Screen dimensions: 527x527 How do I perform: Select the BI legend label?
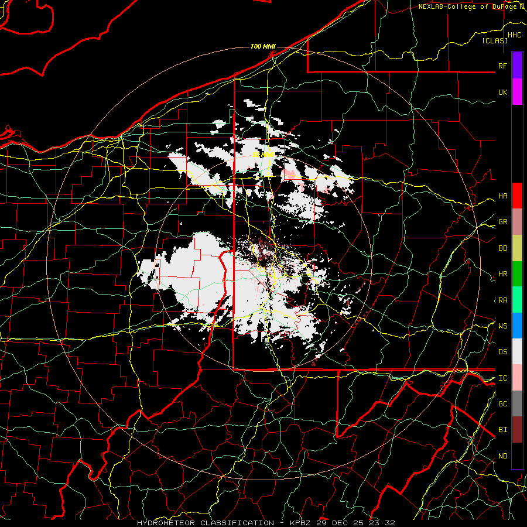coord(502,430)
